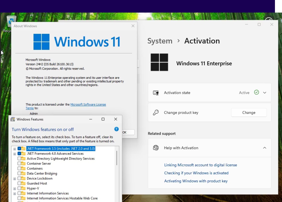
Task: Open the Windows Features help question mark
Action: click(x=116, y=129)
